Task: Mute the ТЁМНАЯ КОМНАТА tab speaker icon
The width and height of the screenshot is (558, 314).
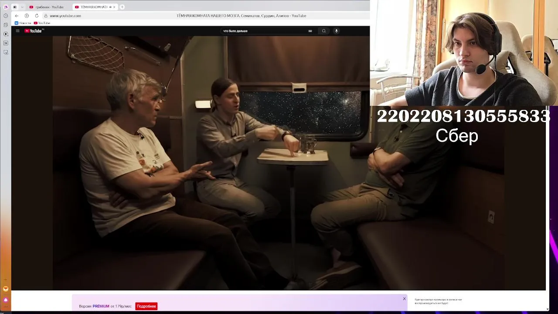Action: pos(110,7)
